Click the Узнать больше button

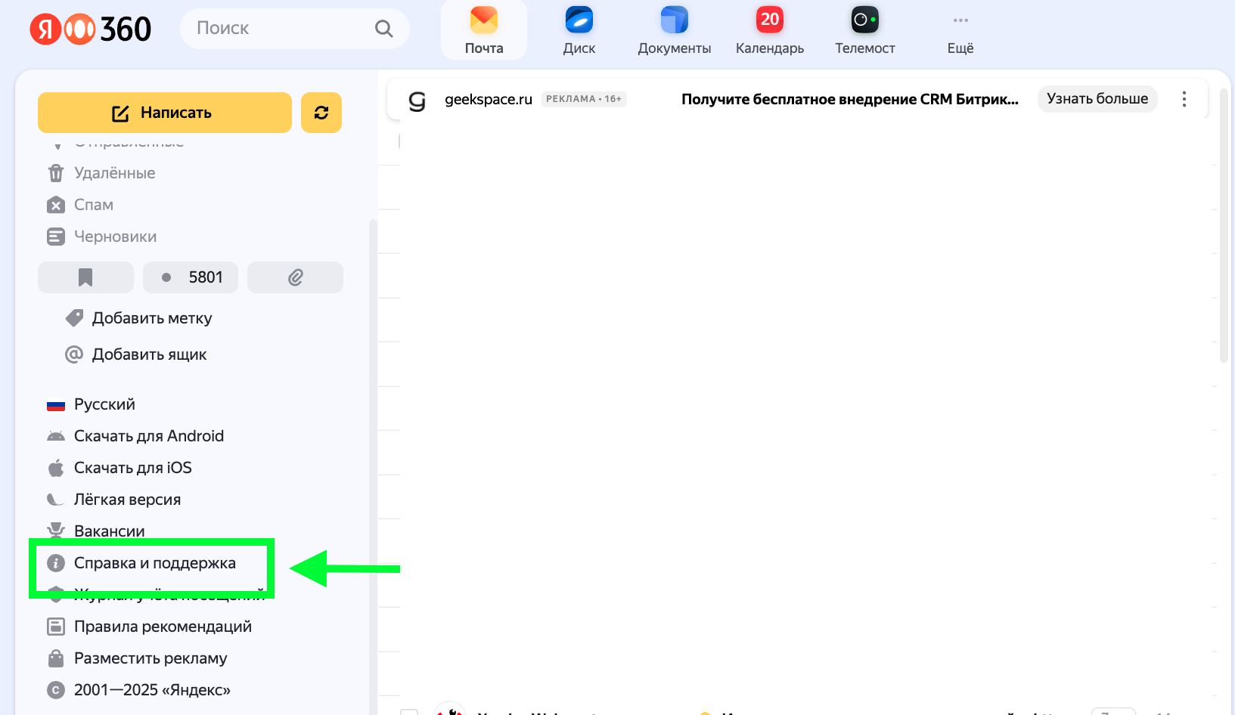pyautogui.click(x=1097, y=99)
